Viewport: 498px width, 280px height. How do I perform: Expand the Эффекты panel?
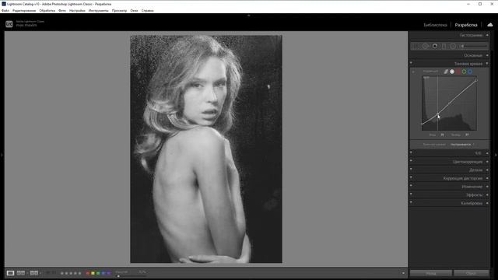pos(487,194)
